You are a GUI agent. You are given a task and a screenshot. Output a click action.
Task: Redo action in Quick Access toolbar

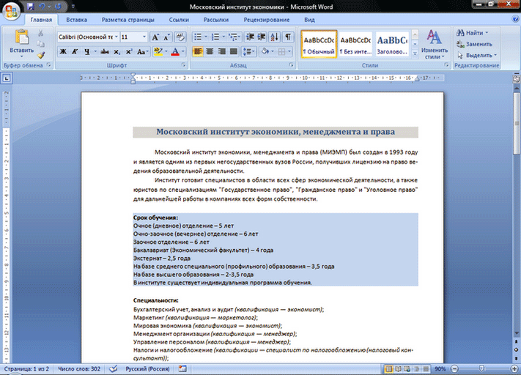(x=58, y=7)
